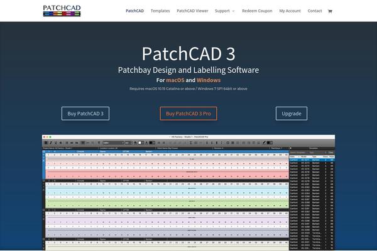Image resolution: width=377 pixels, height=251 pixels.
Task: Click the PATCHCAD logo
Action: [x=62, y=11]
